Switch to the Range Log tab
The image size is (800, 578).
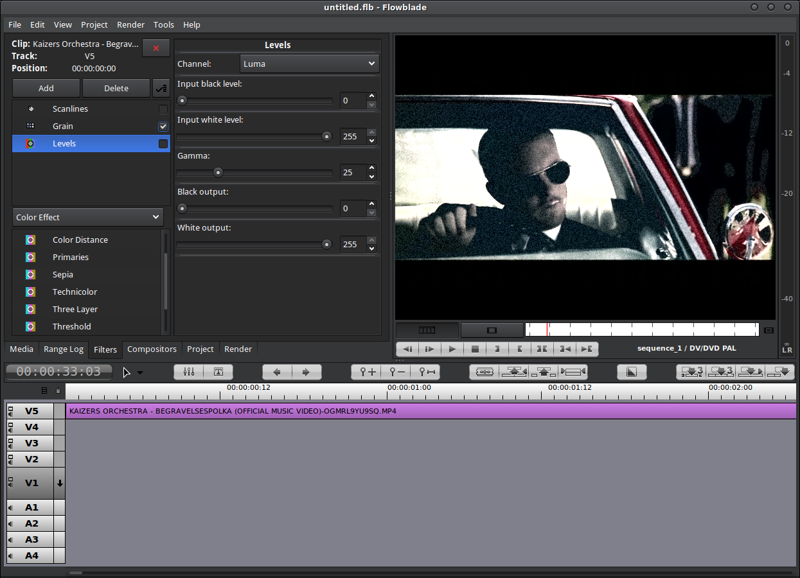tap(64, 349)
